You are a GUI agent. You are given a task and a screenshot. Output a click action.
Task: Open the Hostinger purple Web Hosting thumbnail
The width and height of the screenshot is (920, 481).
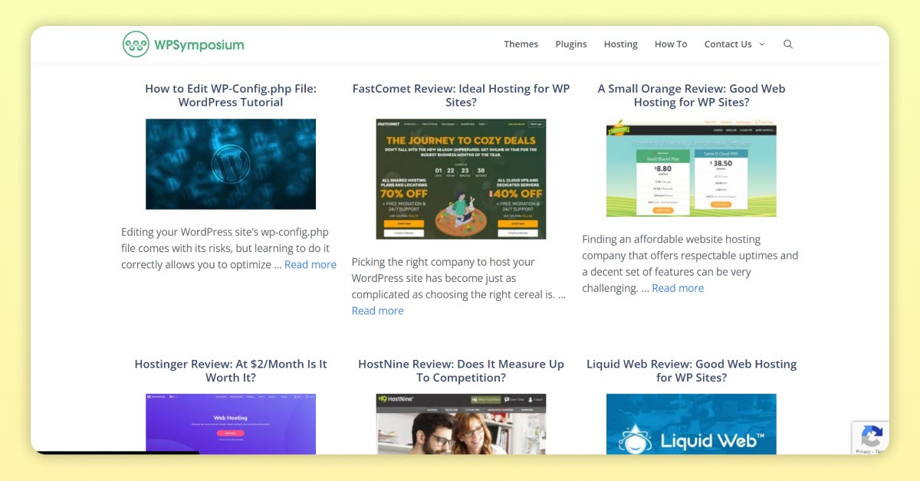click(x=231, y=424)
